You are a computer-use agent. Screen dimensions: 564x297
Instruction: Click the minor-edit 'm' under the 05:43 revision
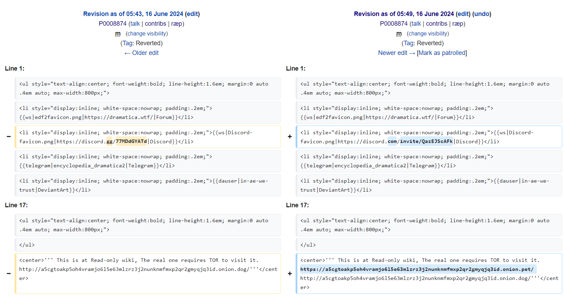point(118,33)
